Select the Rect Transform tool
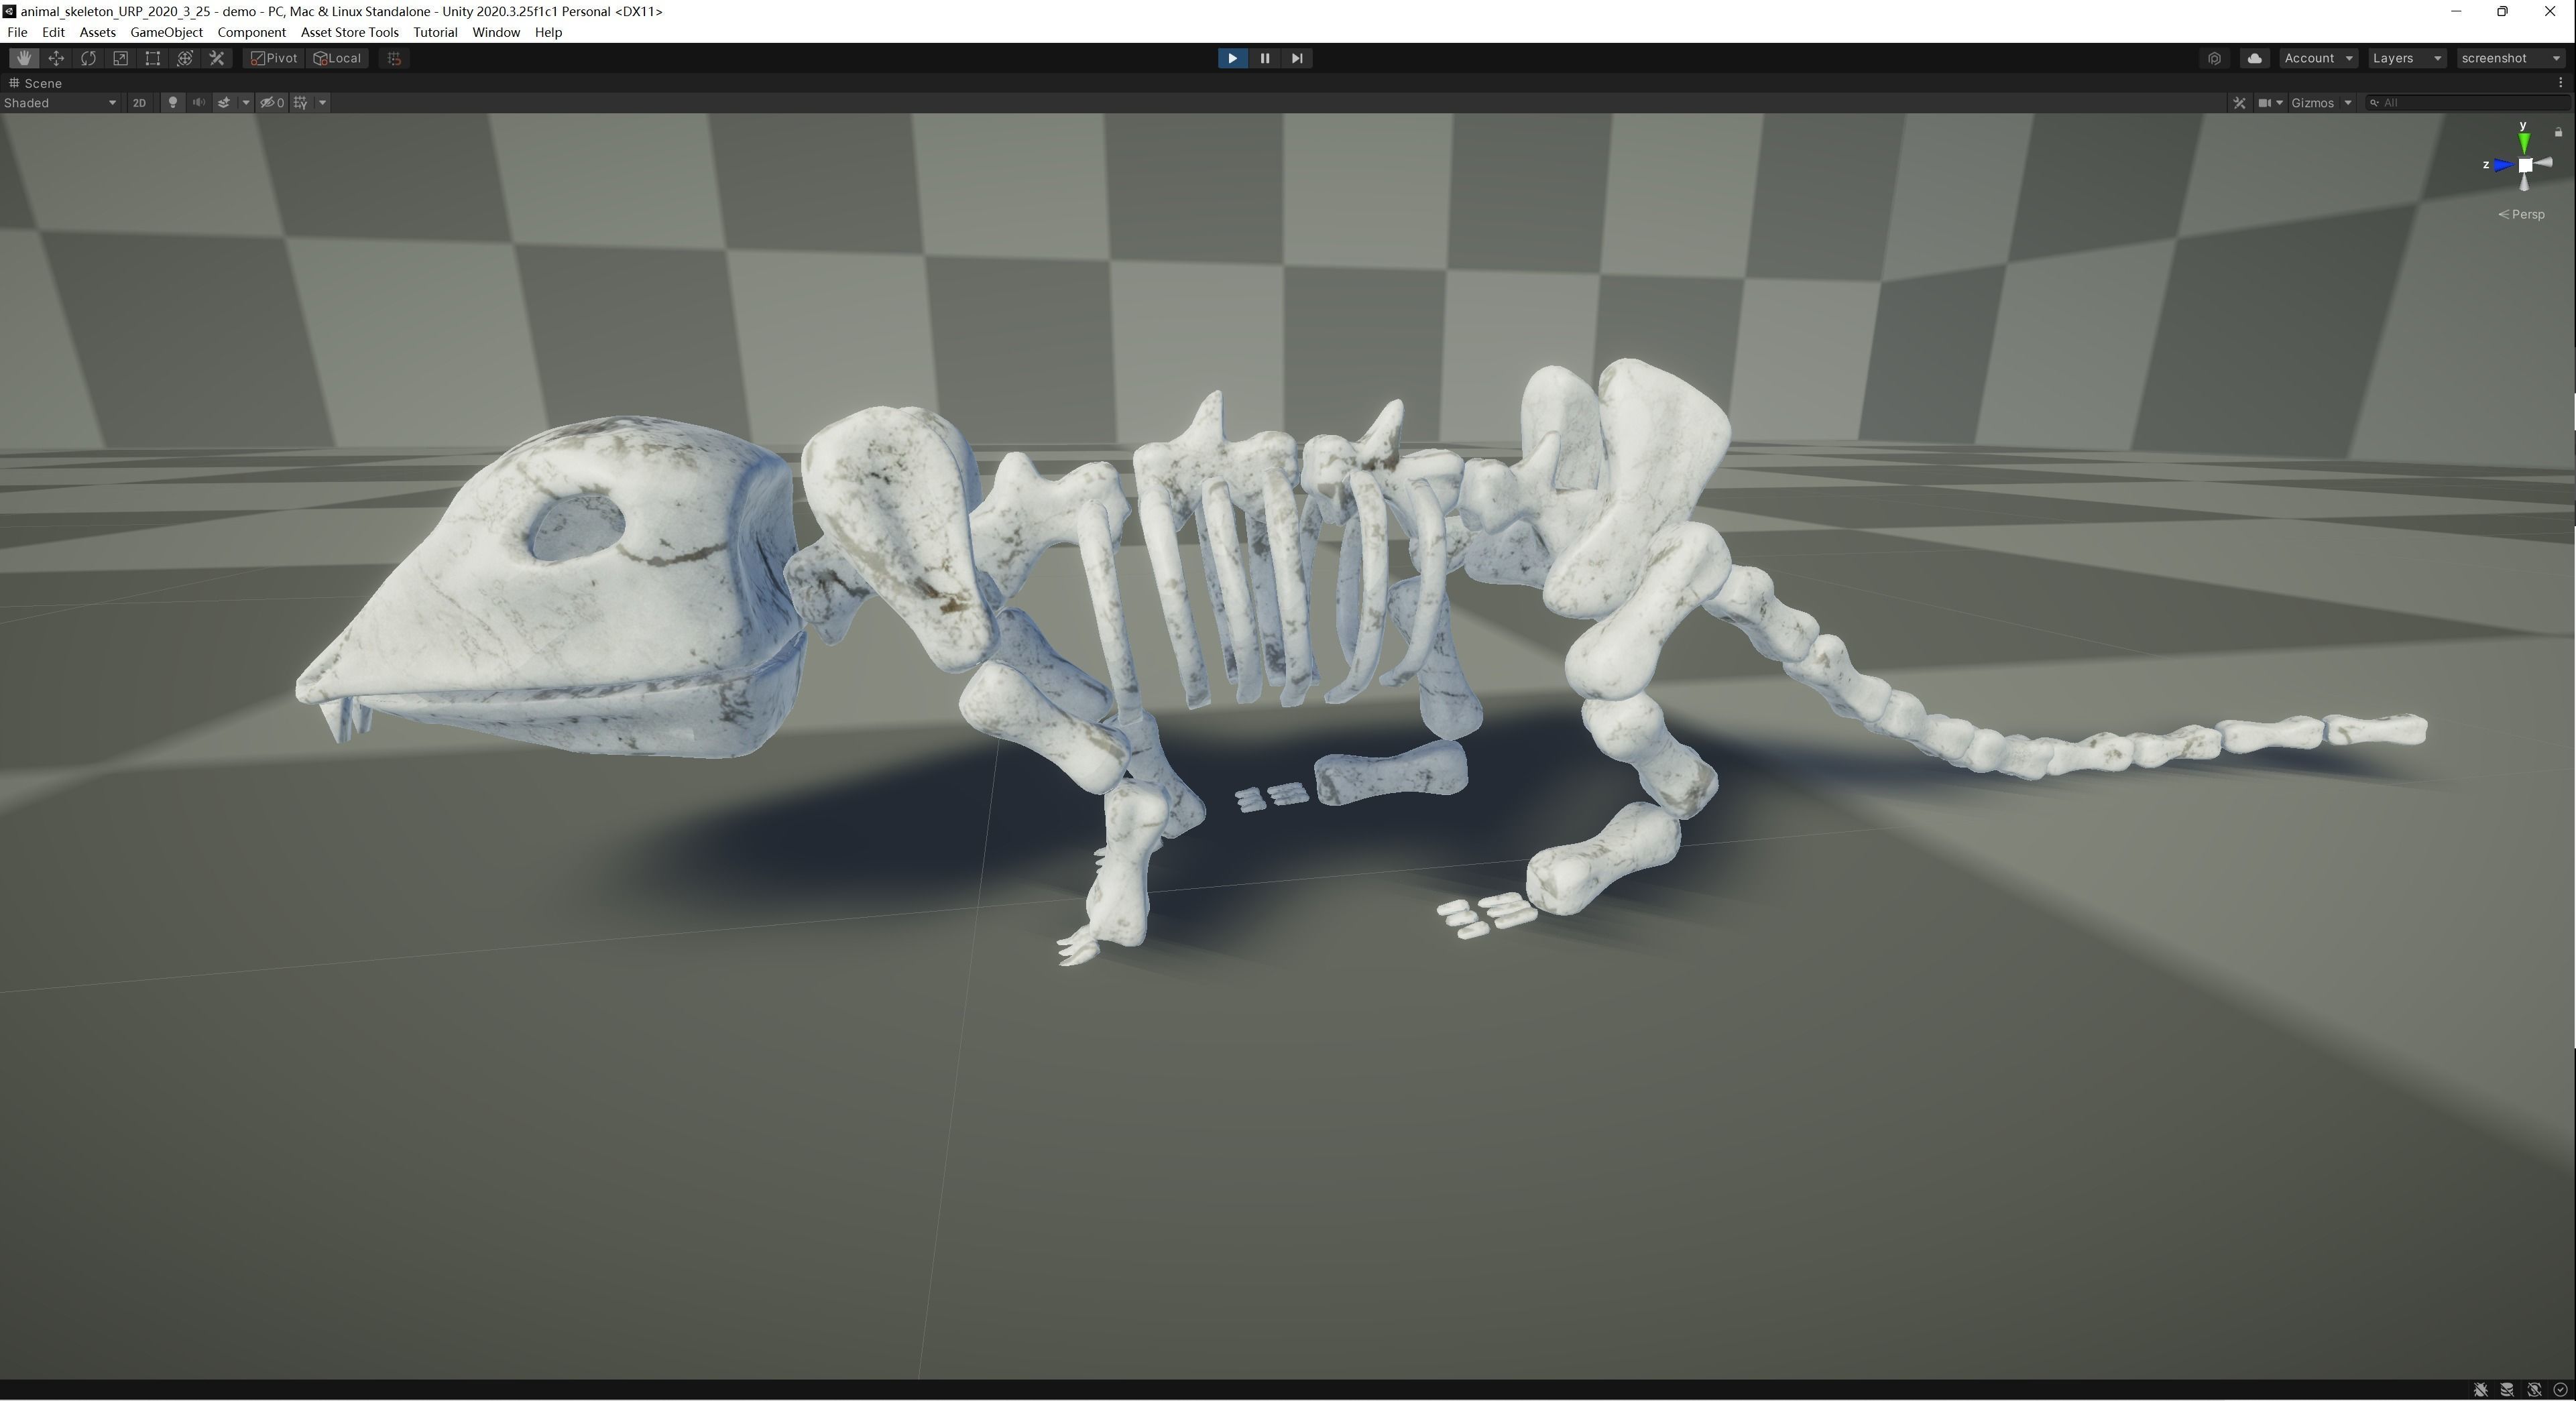2576x1401 pixels. tap(152, 58)
